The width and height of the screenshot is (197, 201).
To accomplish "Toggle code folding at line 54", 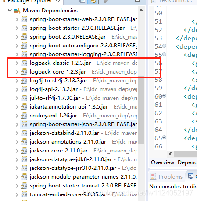I will [x=165, y=46].
